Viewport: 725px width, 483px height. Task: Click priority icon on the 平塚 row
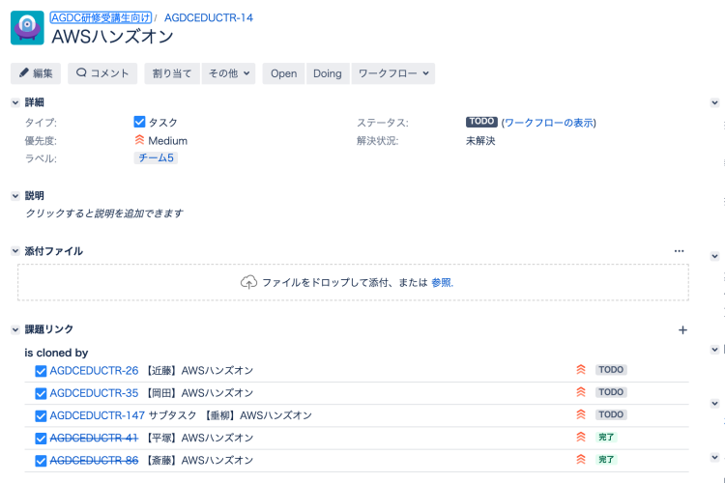tap(581, 437)
